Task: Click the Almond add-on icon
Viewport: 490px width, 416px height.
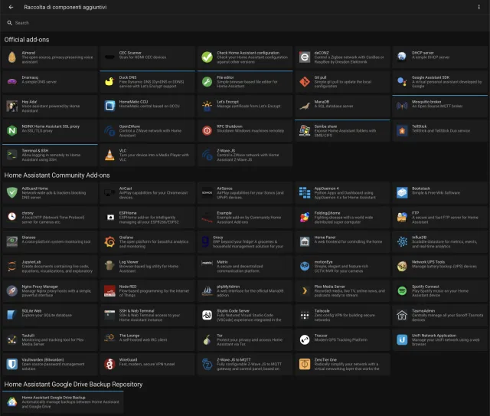Action: pyautogui.click(x=11, y=57)
